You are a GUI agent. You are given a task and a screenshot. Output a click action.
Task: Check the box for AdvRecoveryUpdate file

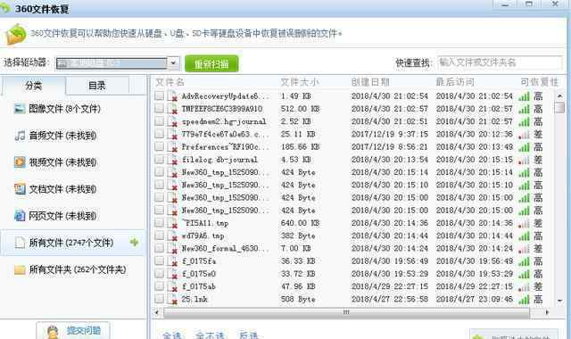click(159, 95)
